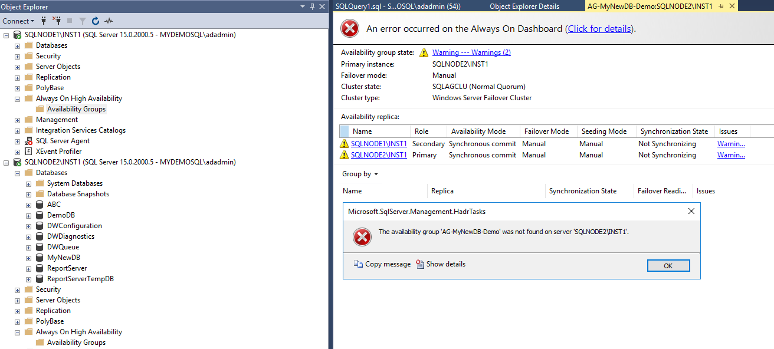Open the Warnings (2) availability group link

click(x=471, y=52)
